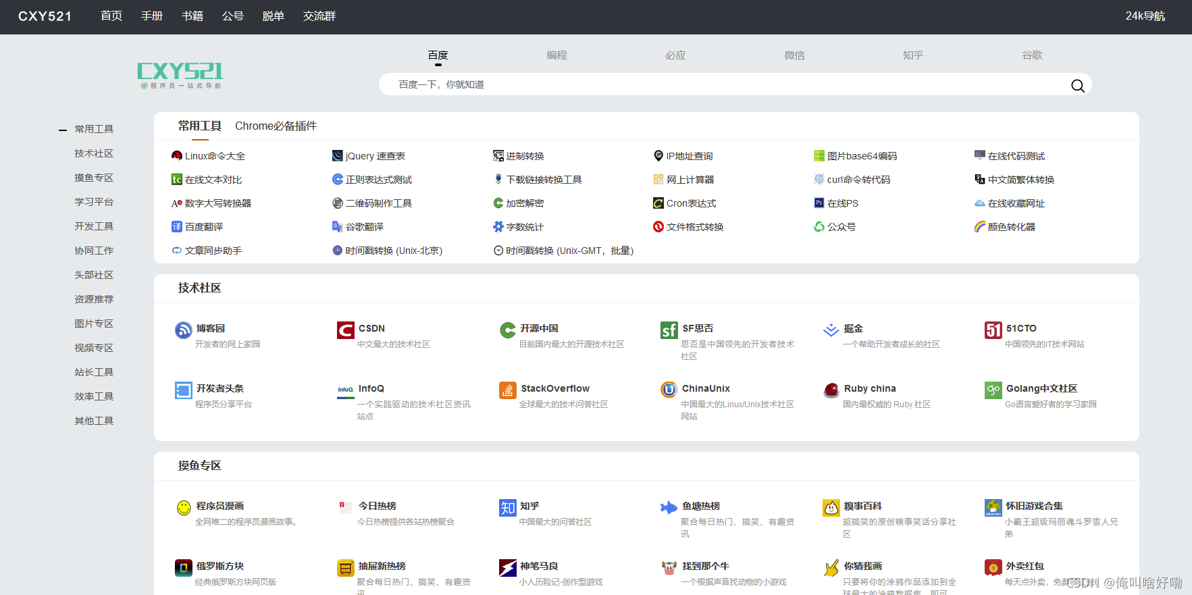Click the 24k导航 link
Screen dimensions: 1192x595
point(1145,16)
